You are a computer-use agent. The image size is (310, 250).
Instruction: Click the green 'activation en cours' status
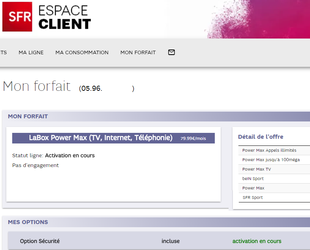pyautogui.click(x=257, y=241)
